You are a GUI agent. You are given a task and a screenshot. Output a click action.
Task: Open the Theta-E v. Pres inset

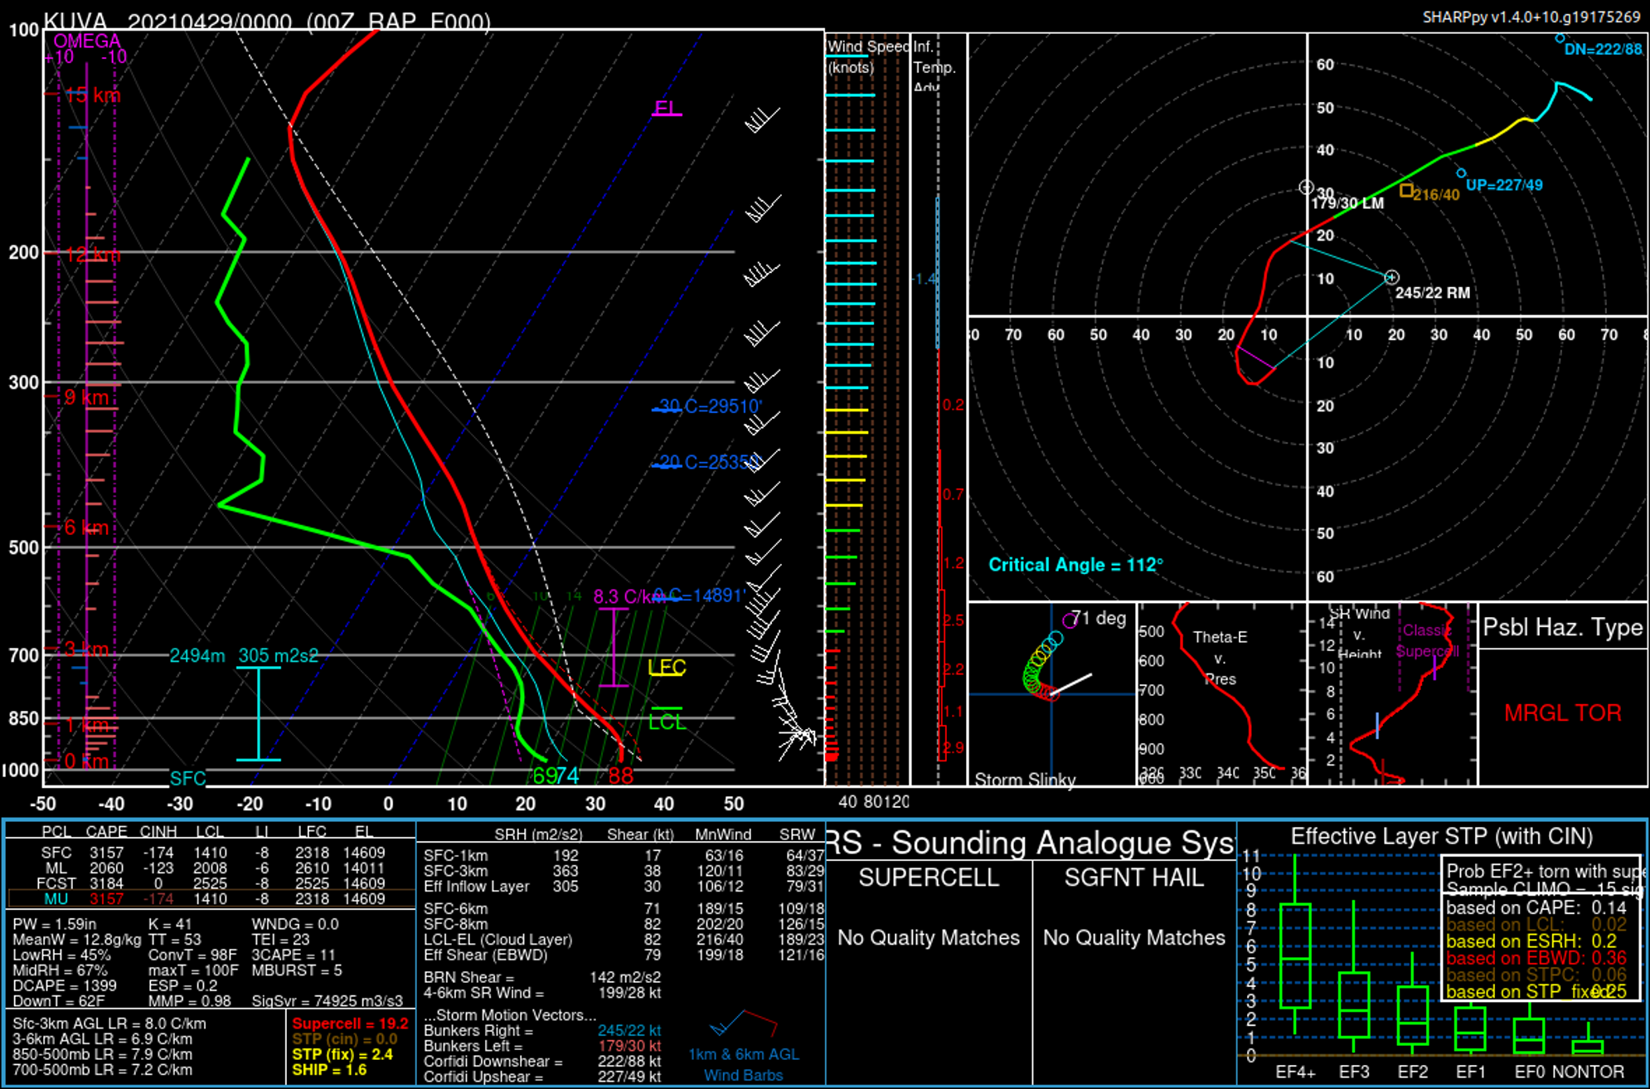[x=1220, y=694]
